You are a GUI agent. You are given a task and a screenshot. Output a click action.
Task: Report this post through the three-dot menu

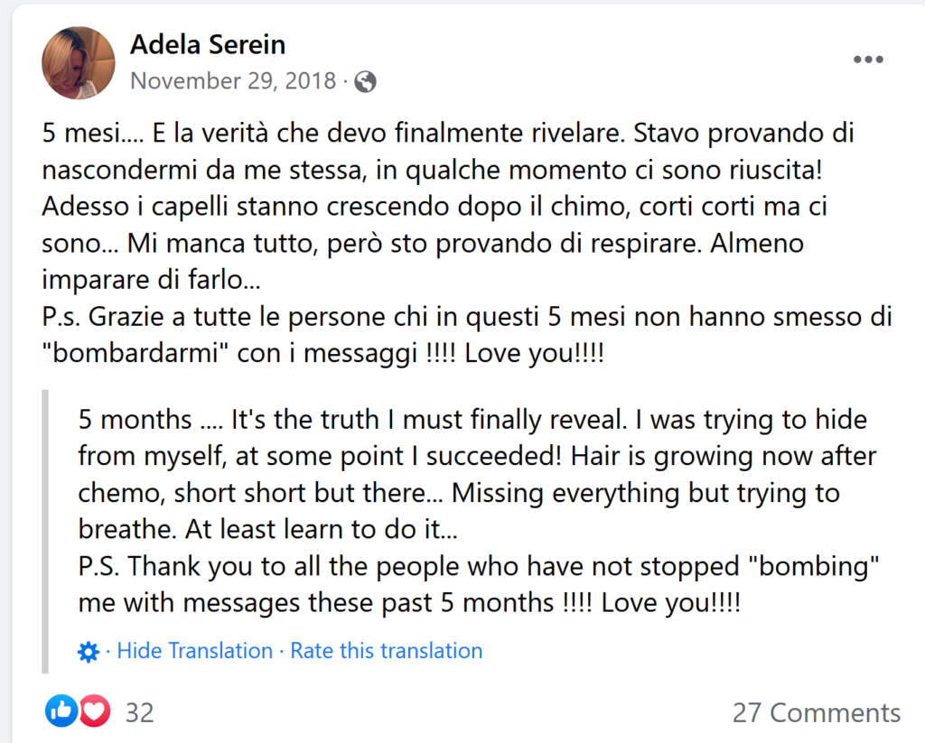(868, 59)
